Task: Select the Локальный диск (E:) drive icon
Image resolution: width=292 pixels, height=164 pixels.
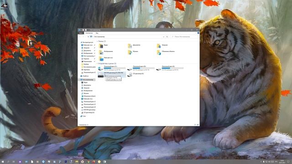Action: pyautogui.click(x=158, y=69)
